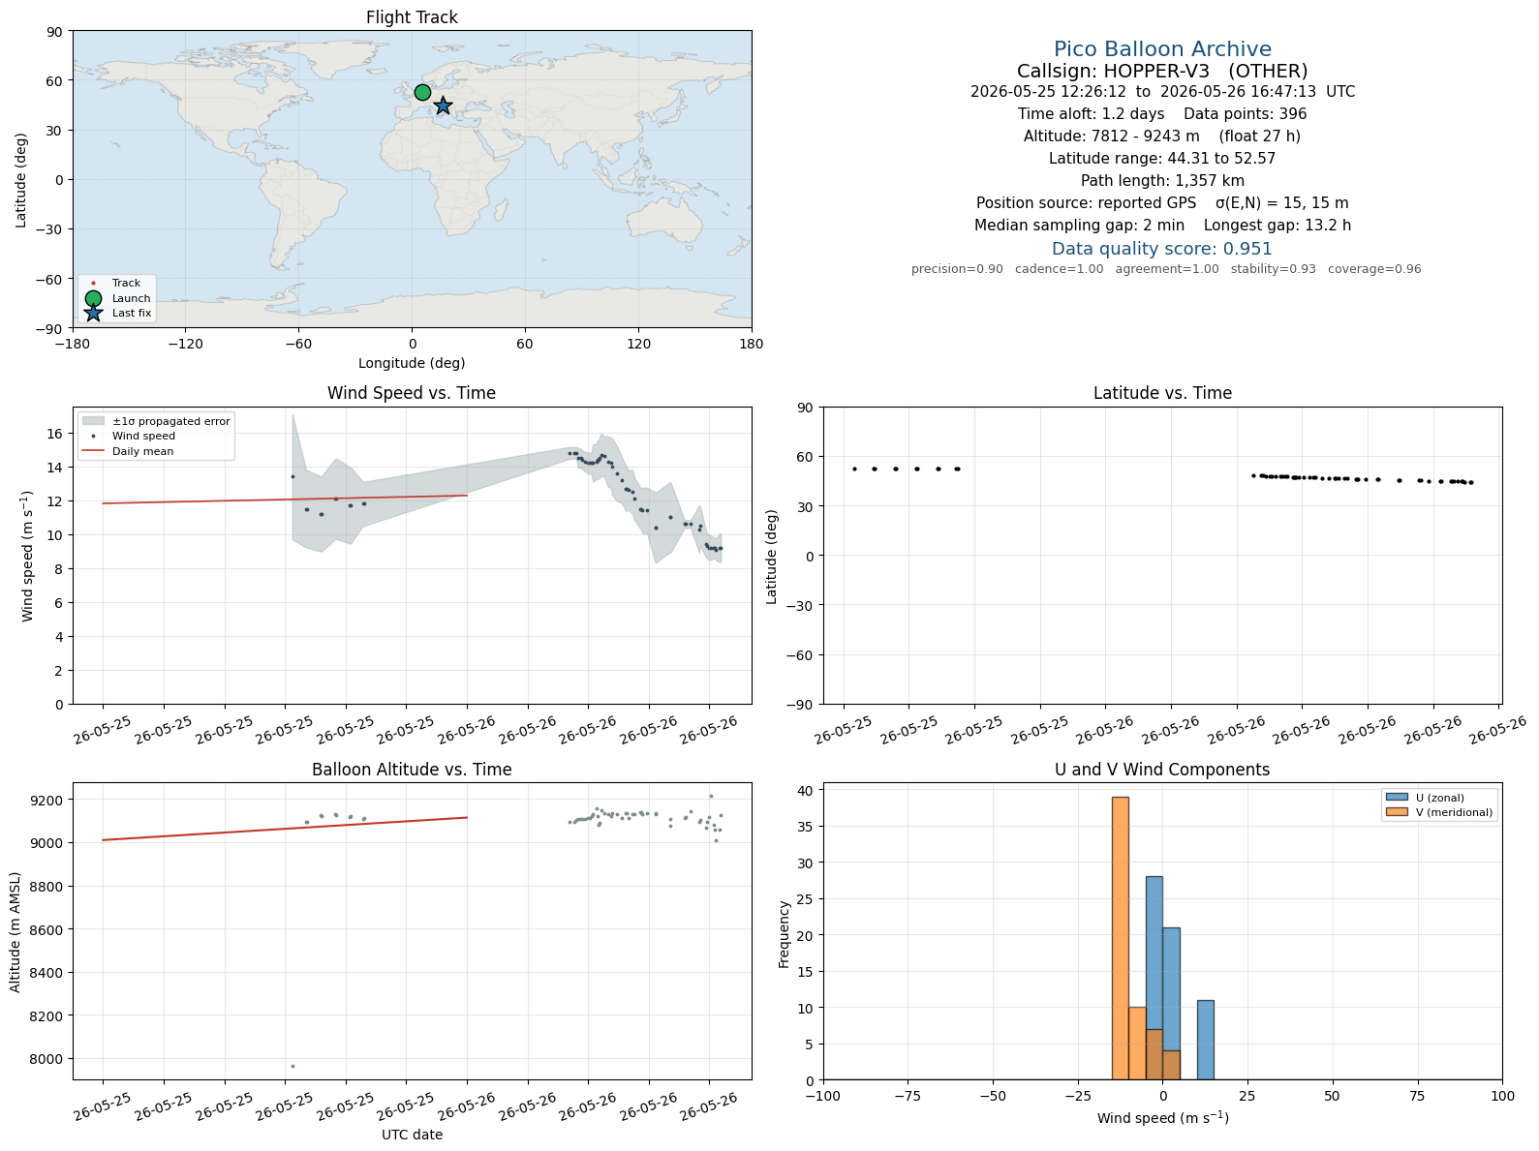
Task: Click the 9200 tick on the altitude axis
Action: [48, 801]
